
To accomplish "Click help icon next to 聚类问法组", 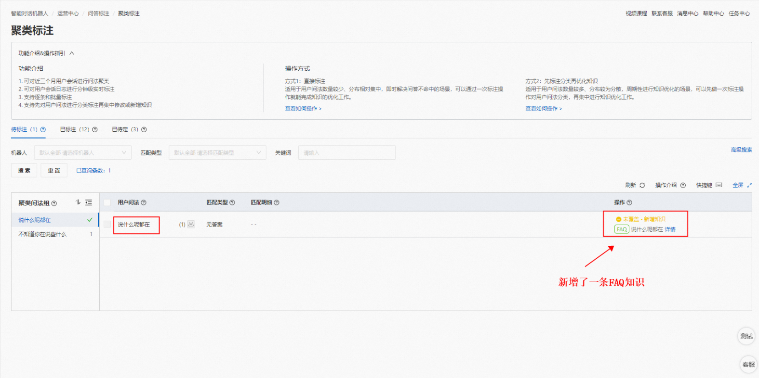I will pyautogui.click(x=54, y=203).
